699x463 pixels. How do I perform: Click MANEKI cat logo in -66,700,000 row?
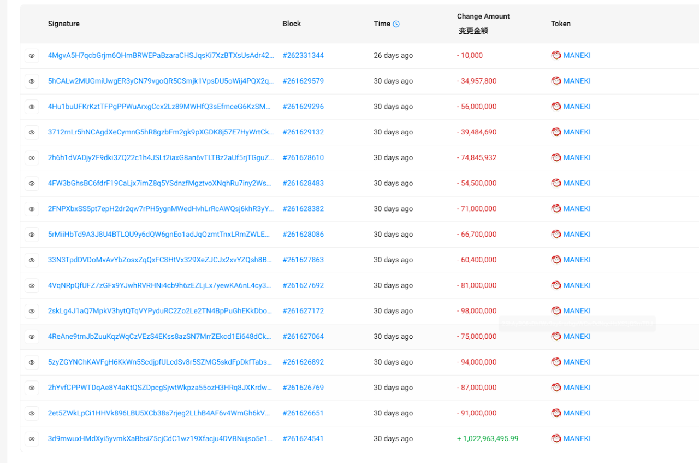tap(556, 234)
